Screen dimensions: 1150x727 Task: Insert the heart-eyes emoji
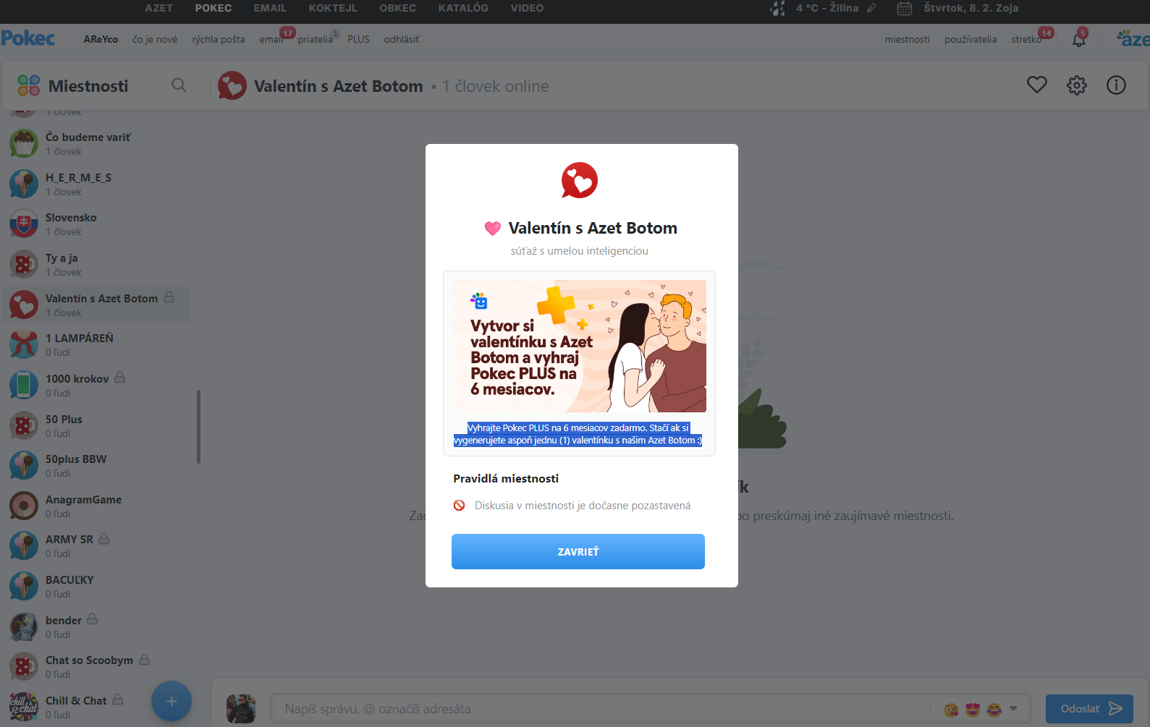coord(973,710)
